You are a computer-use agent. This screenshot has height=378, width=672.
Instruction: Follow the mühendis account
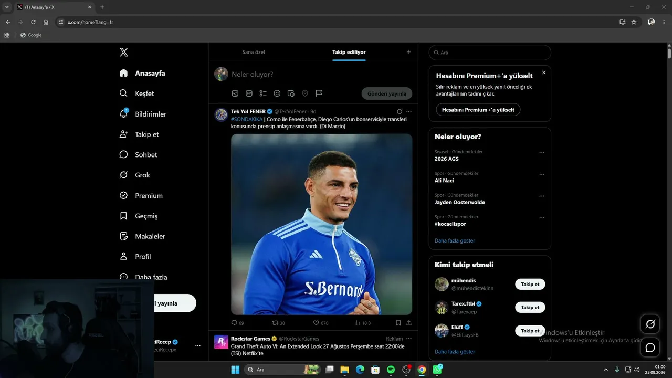point(530,284)
